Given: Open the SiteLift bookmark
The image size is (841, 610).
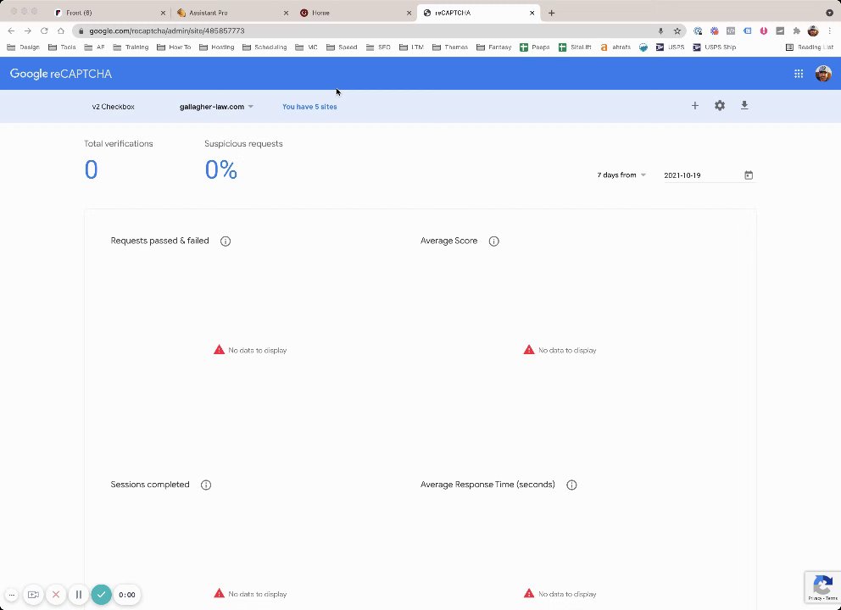Looking at the screenshot, I should (575, 47).
